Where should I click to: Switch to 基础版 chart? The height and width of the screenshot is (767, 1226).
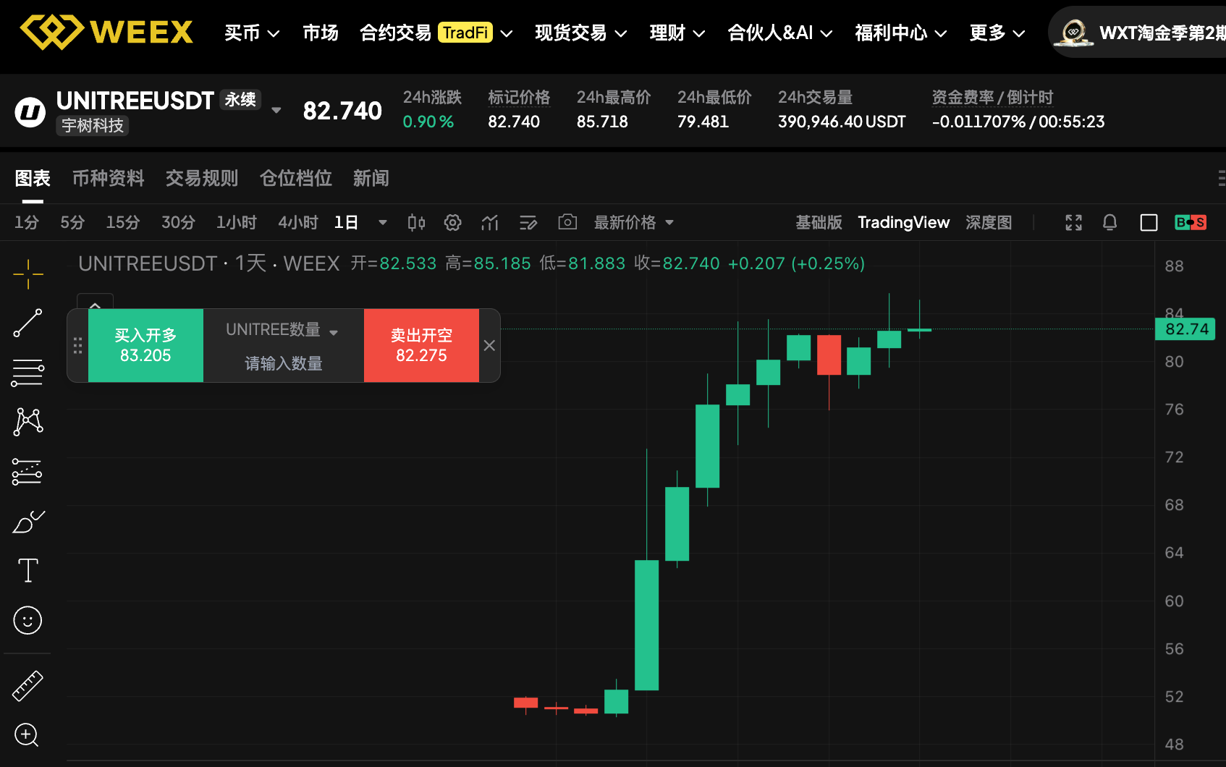819,222
